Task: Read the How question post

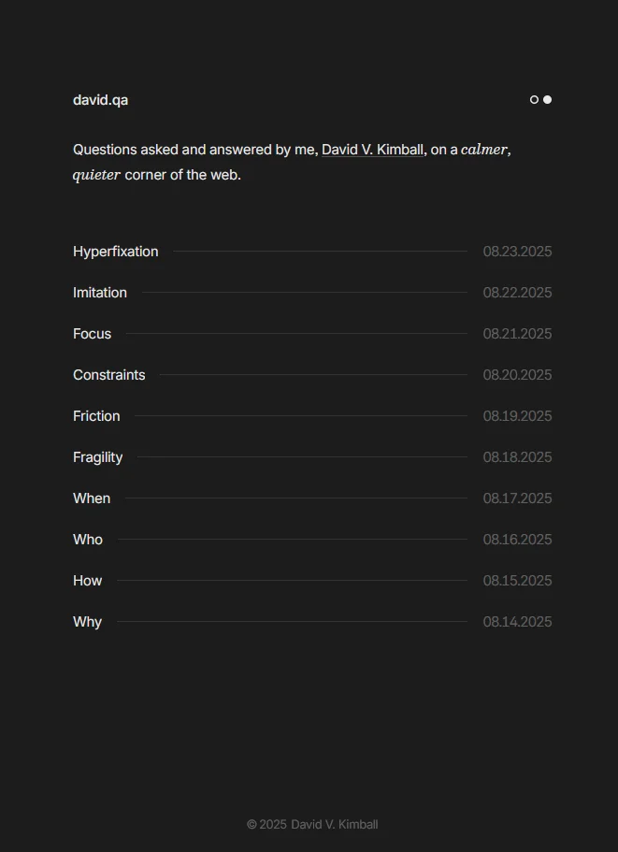Action: (x=88, y=581)
